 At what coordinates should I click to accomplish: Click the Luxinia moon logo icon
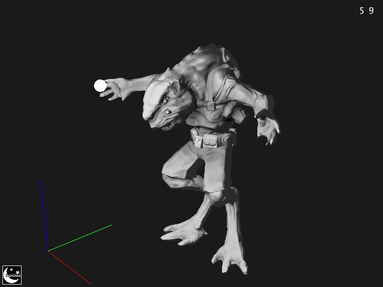pyautogui.click(x=12, y=274)
